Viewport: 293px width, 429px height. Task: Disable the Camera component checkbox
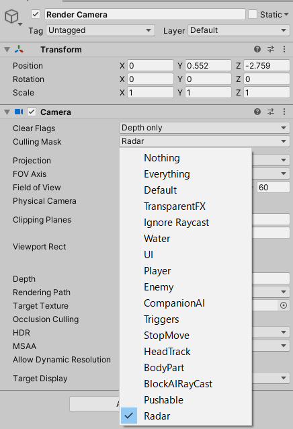point(32,112)
